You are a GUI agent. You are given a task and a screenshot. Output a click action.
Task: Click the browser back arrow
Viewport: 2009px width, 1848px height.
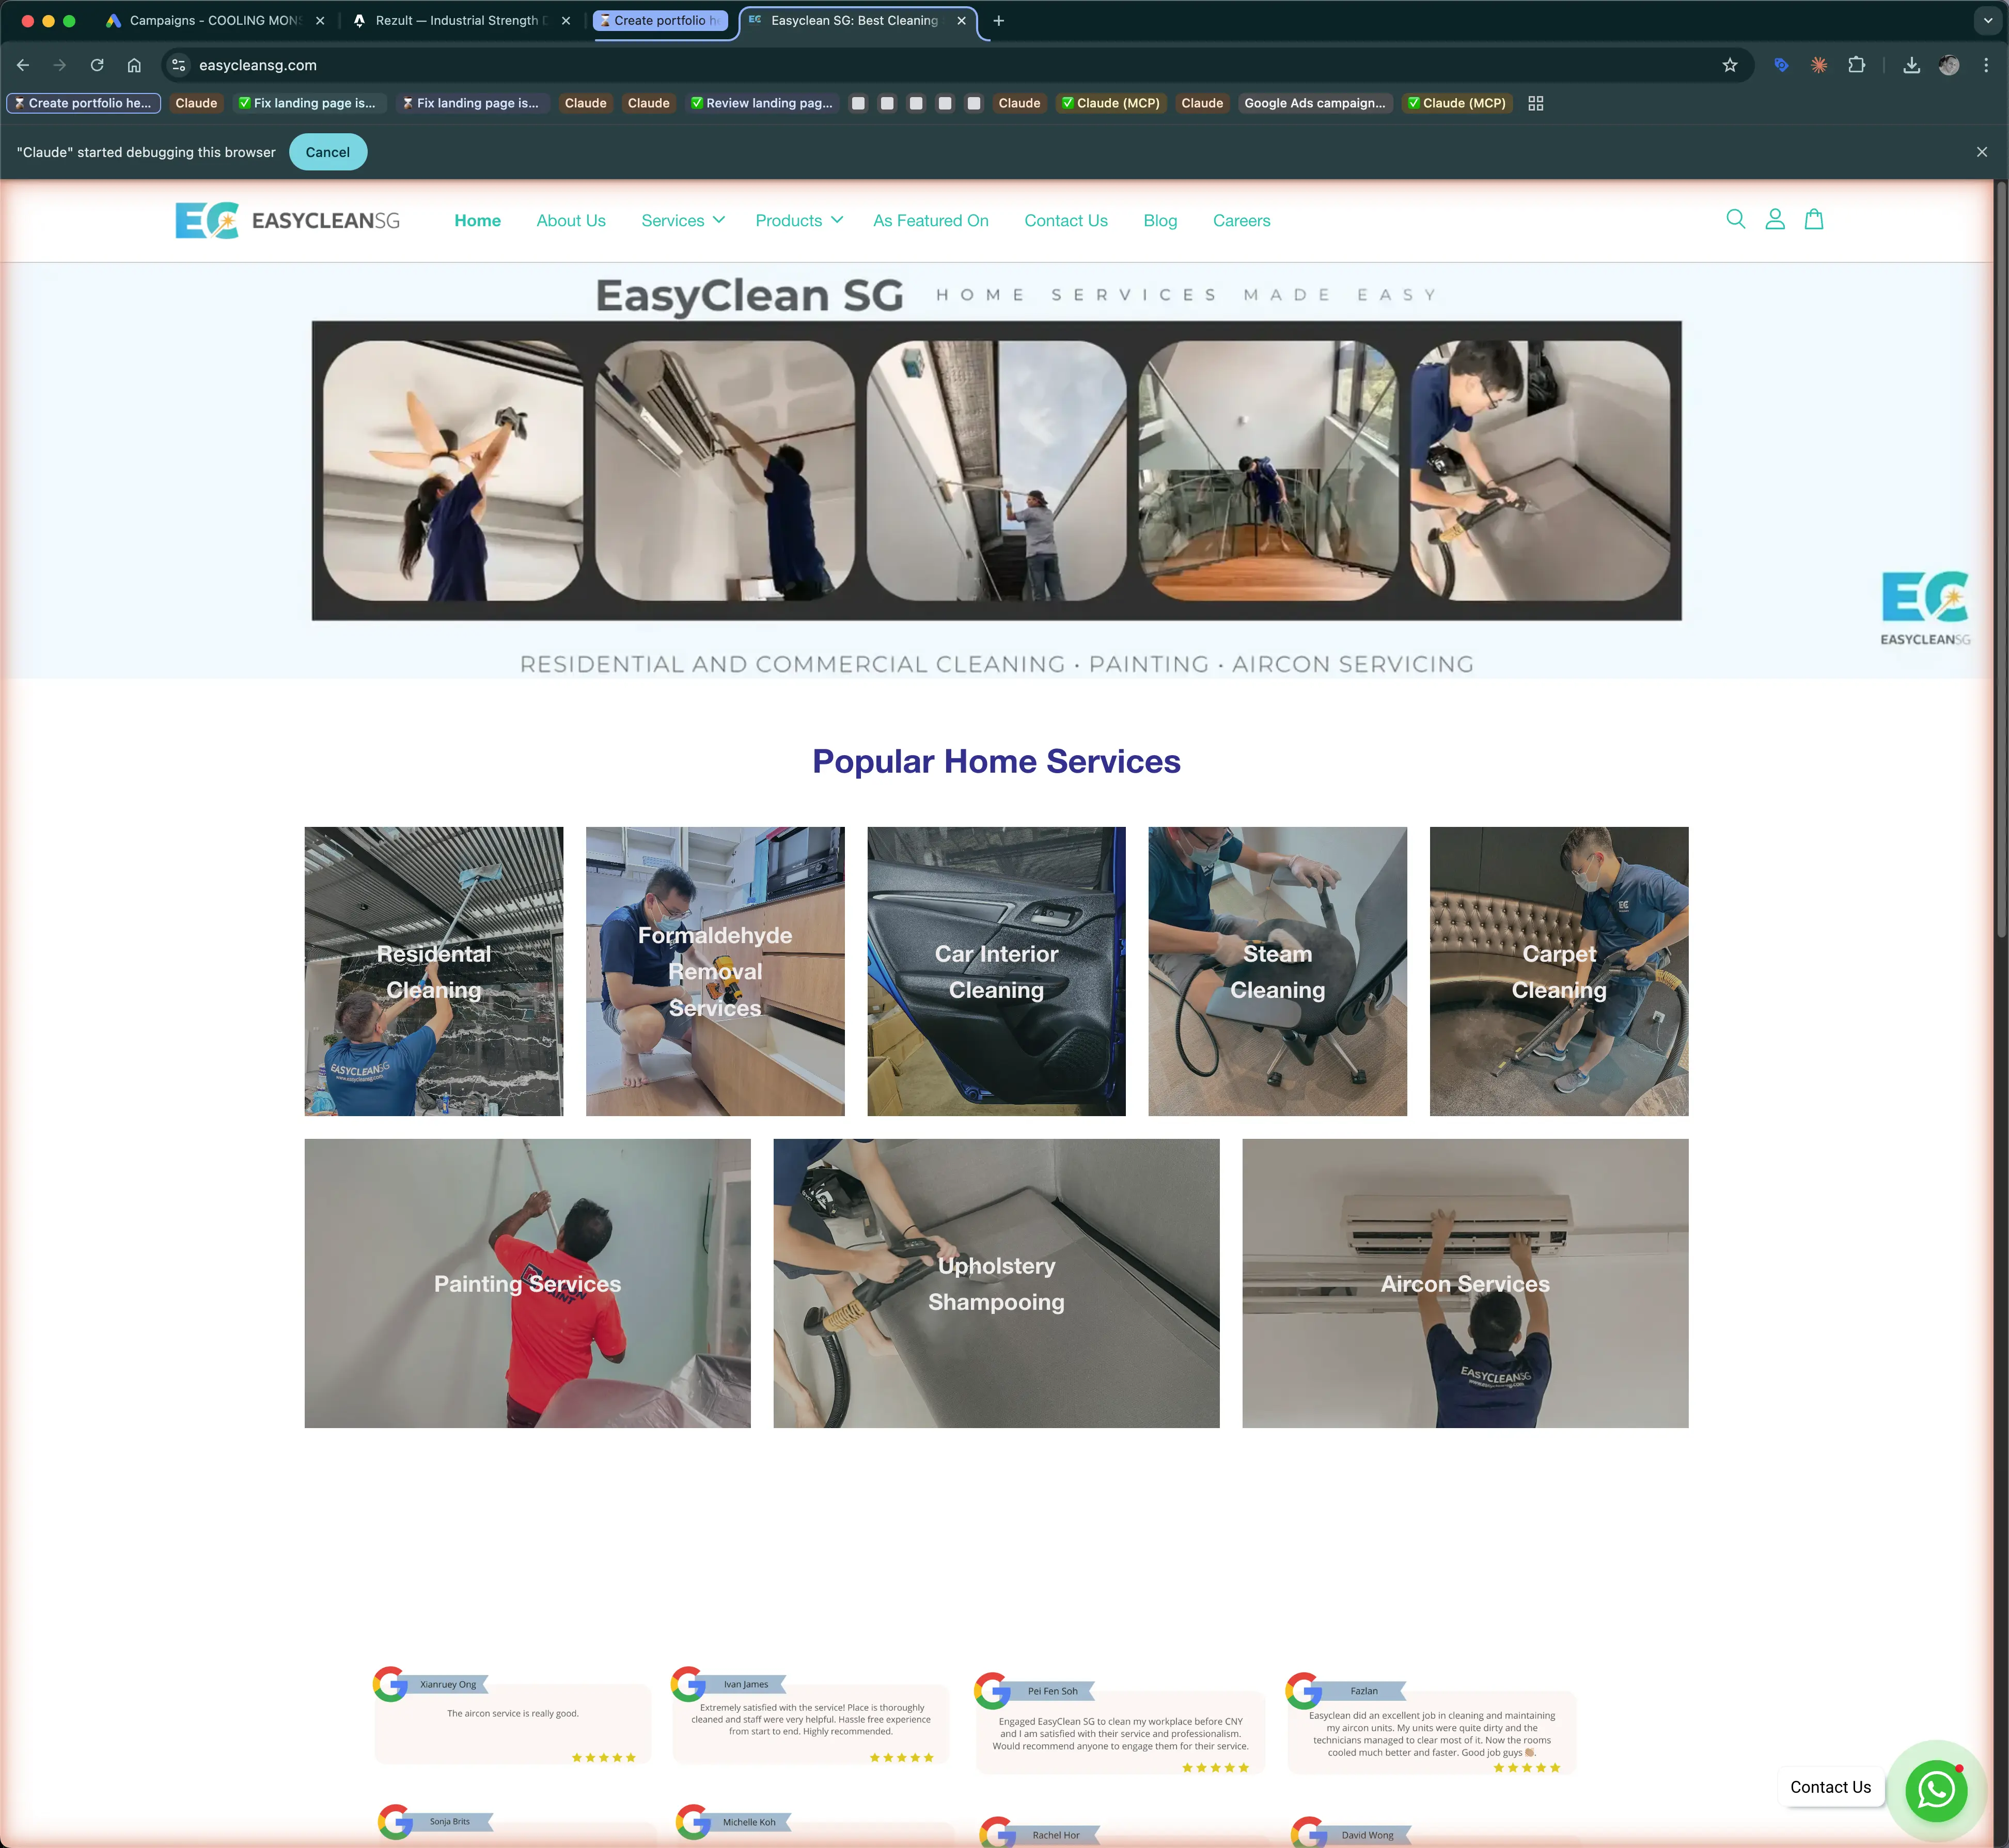23,65
